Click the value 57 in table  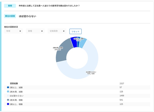121,87
